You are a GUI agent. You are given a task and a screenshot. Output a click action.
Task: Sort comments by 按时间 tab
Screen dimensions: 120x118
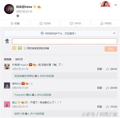point(19,59)
